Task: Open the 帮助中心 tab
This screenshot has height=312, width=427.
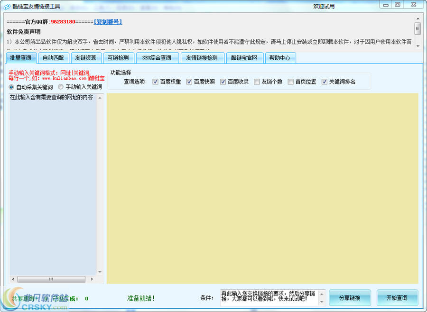Action: [x=279, y=58]
